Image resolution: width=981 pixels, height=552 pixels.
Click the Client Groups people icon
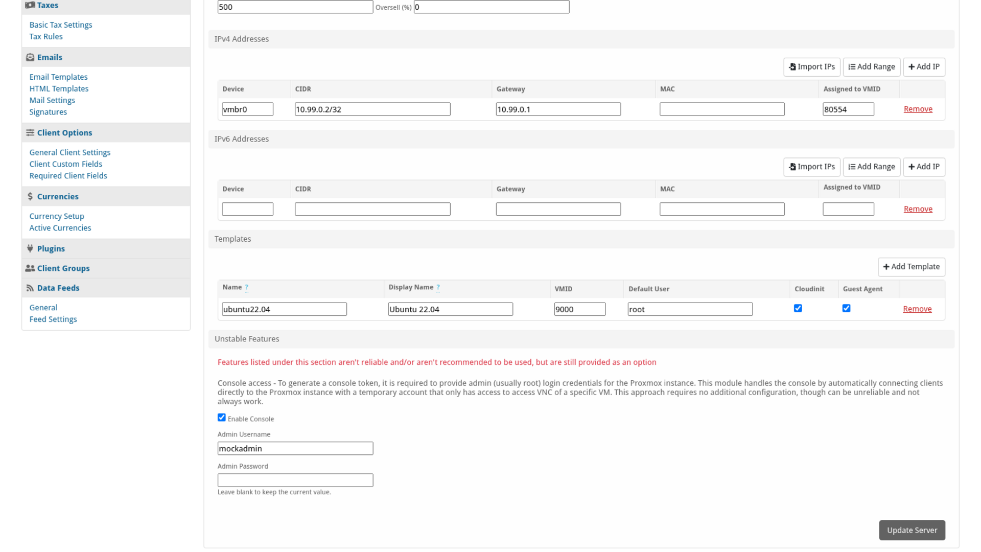click(30, 268)
